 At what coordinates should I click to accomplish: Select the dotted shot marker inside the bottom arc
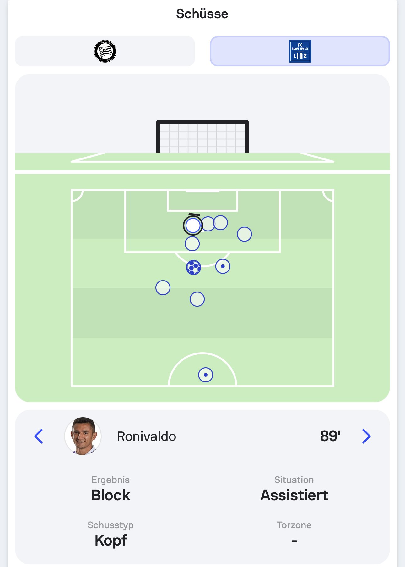pyautogui.click(x=206, y=375)
